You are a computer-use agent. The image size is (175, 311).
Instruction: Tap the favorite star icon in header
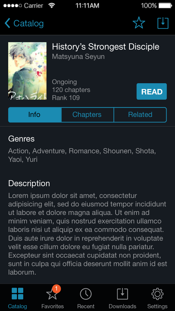139,23
